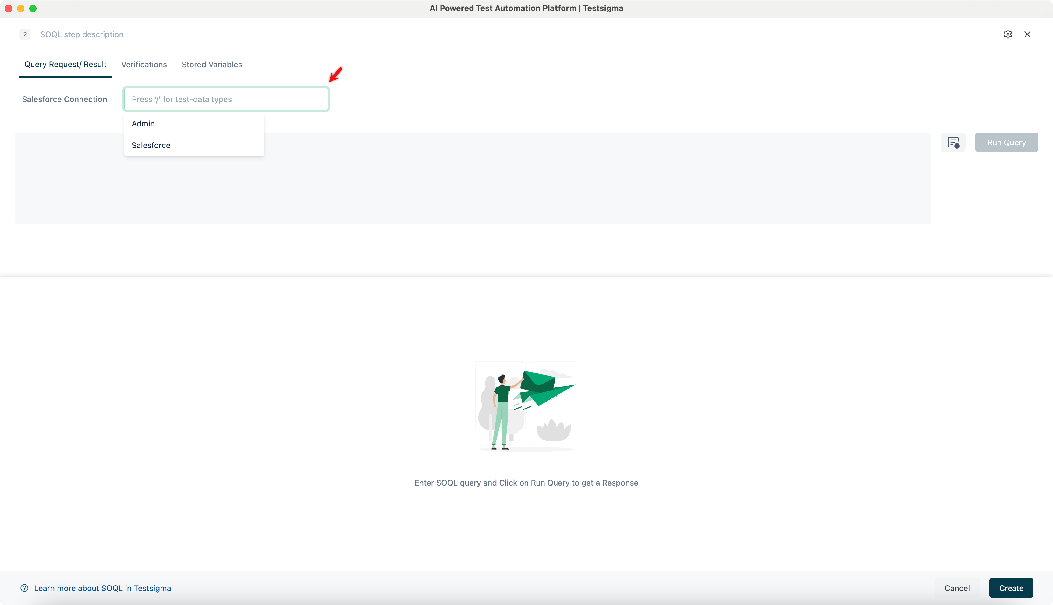Screen dimensions: 1053x605
Task: Click the paper plane illustration image
Action: click(526, 405)
